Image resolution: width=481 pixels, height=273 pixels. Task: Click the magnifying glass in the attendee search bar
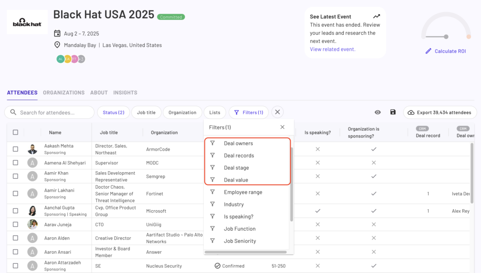click(13, 112)
